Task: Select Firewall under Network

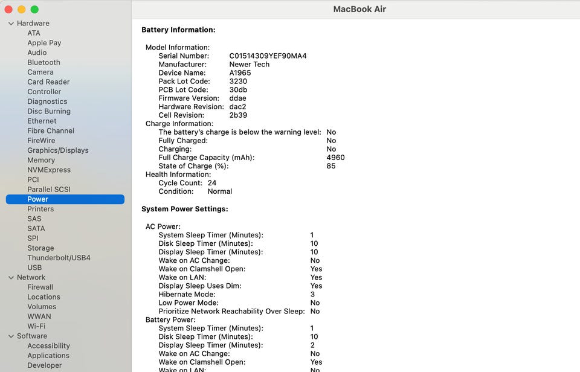Action: [40, 287]
